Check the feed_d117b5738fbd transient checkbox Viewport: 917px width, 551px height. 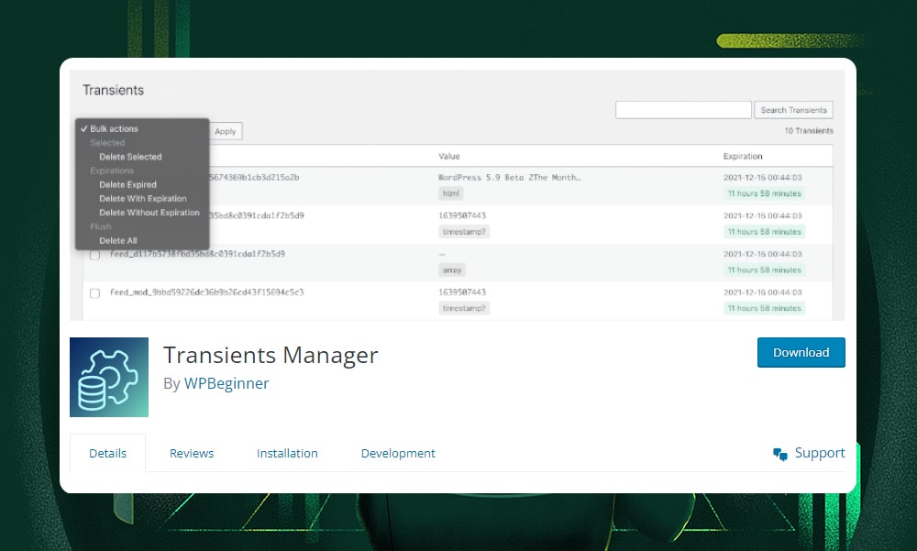point(94,255)
